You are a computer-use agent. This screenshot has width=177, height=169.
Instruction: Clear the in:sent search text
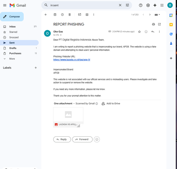tap(120, 5)
